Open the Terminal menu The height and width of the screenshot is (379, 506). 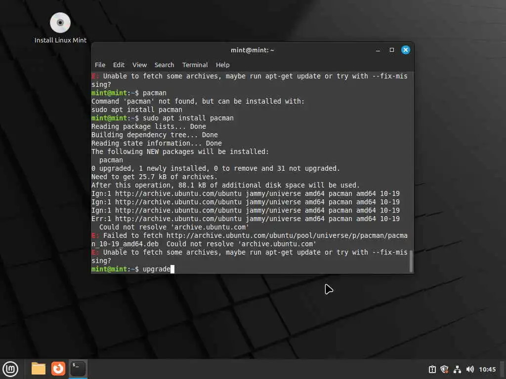point(195,65)
